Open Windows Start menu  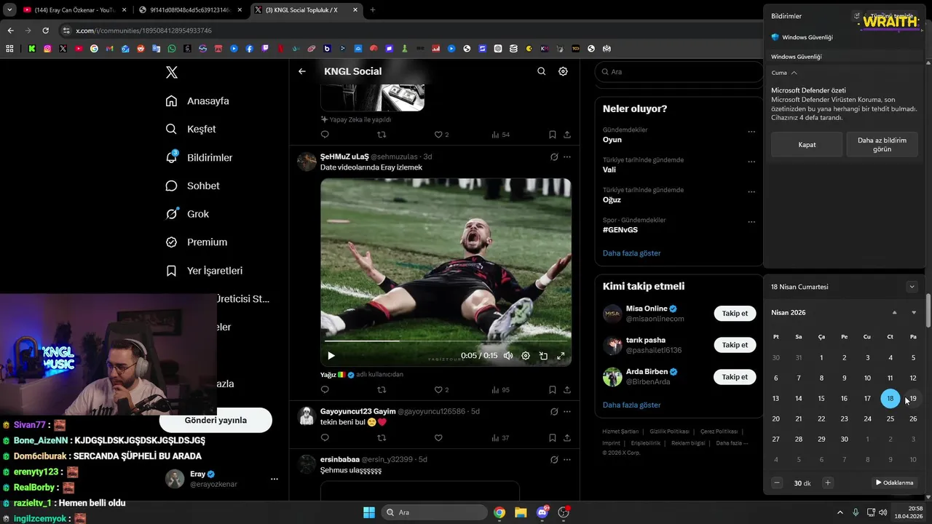point(368,512)
